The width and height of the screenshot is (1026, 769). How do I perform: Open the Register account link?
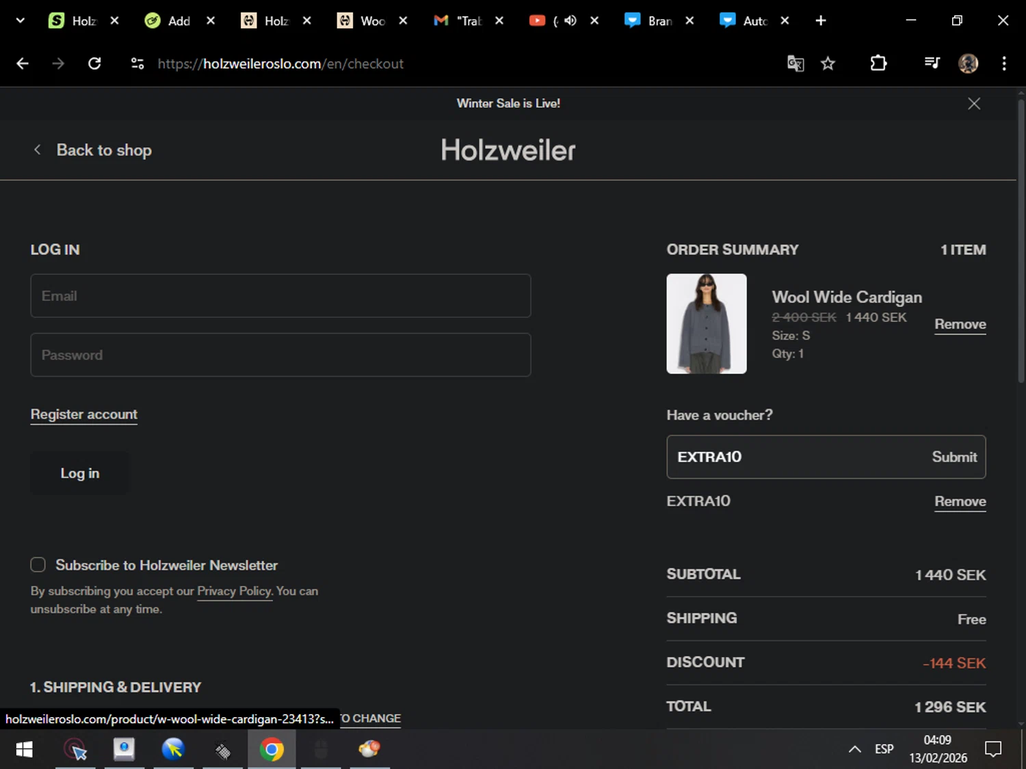point(84,414)
